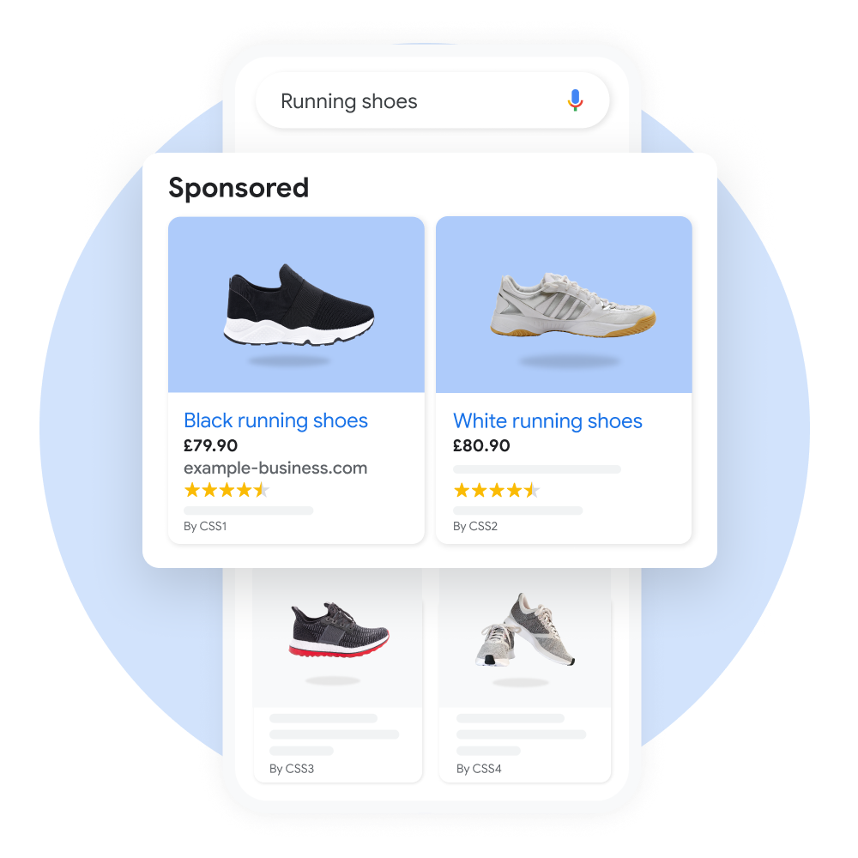
Task: Click the Running shoes search field
Action: pos(432,100)
